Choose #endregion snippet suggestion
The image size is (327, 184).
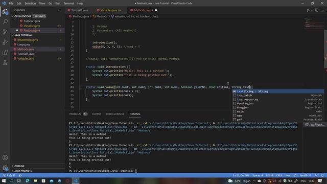pos(278,103)
